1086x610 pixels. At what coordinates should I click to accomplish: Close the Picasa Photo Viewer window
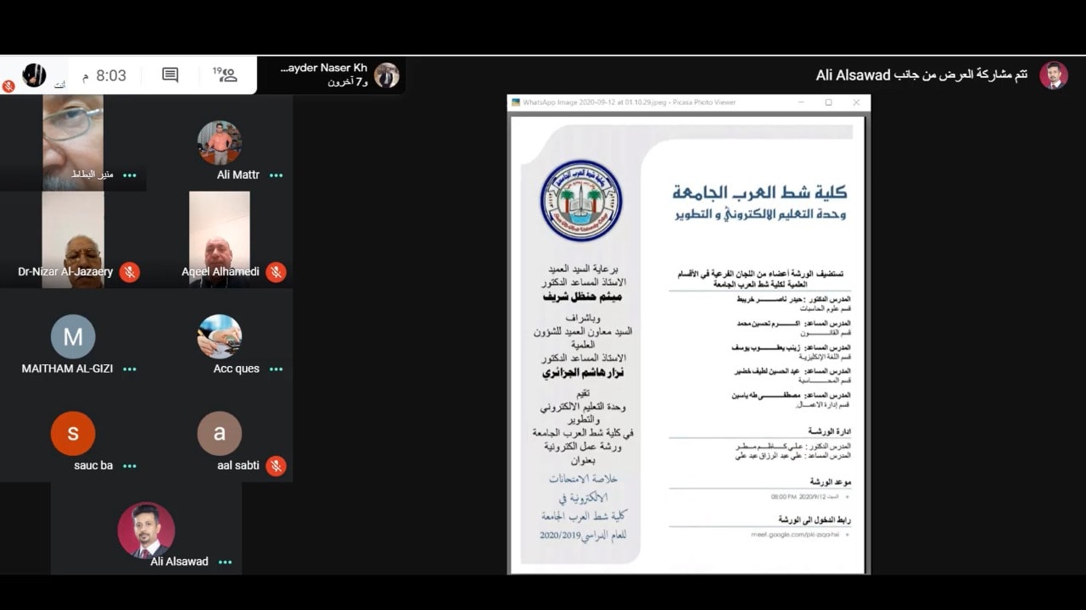pyautogui.click(x=856, y=103)
